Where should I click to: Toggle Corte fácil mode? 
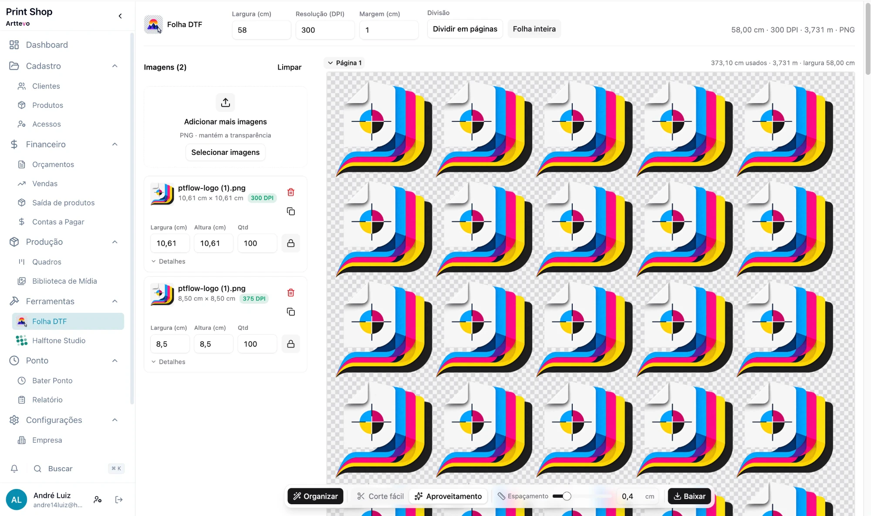(x=380, y=496)
